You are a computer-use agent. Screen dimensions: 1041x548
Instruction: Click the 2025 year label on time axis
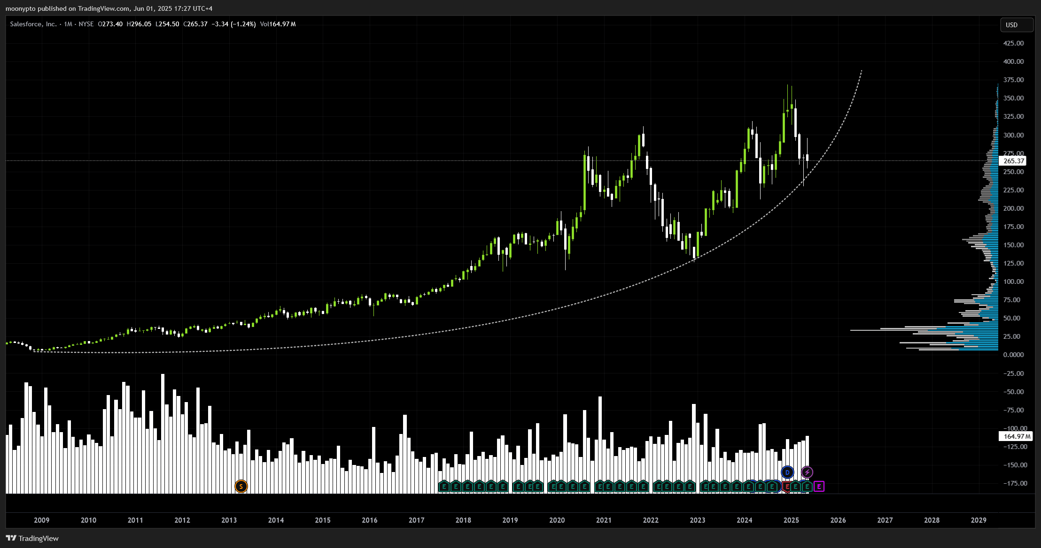(x=792, y=520)
